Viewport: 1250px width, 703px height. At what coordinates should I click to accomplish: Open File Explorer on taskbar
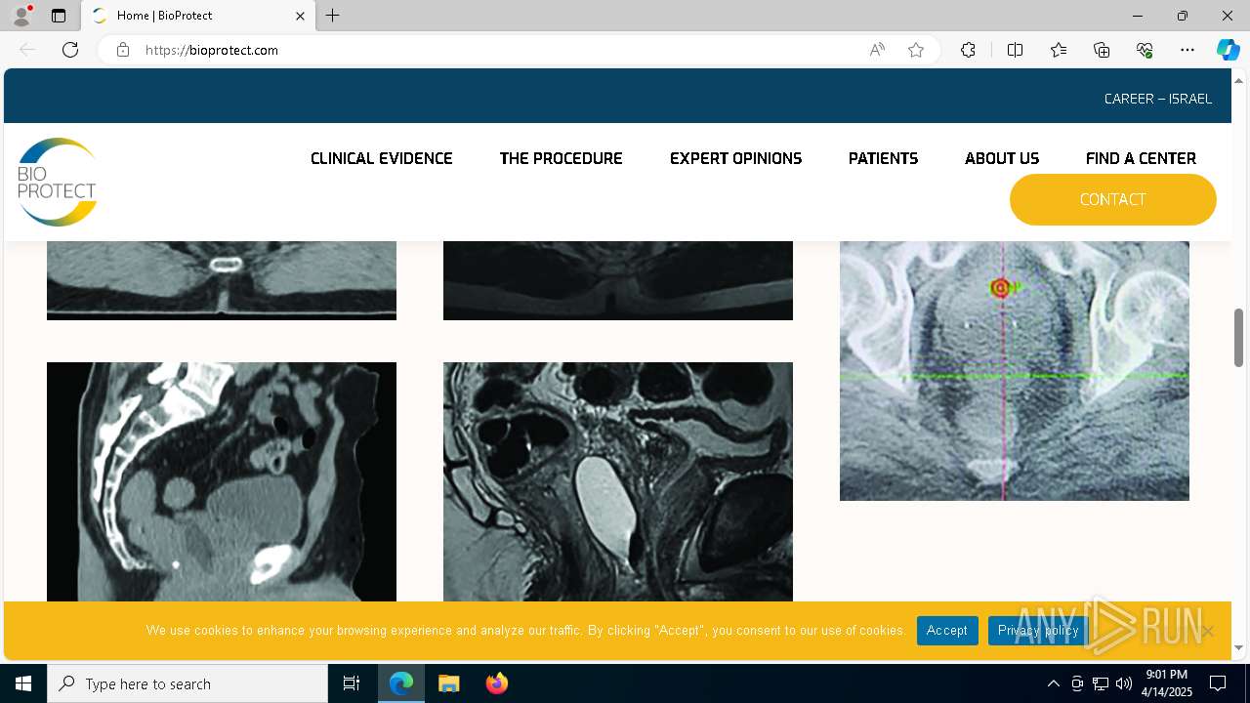pos(449,683)
